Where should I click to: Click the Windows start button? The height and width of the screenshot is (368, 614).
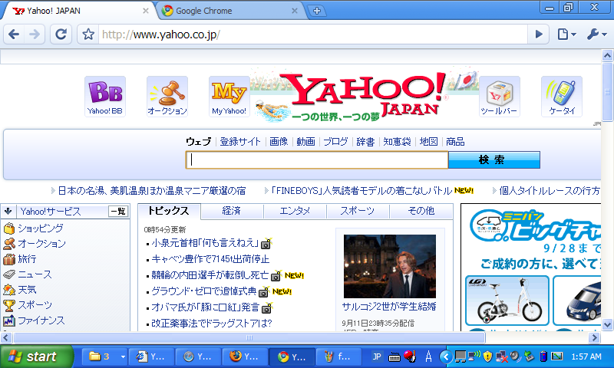[x=36, y=356]
